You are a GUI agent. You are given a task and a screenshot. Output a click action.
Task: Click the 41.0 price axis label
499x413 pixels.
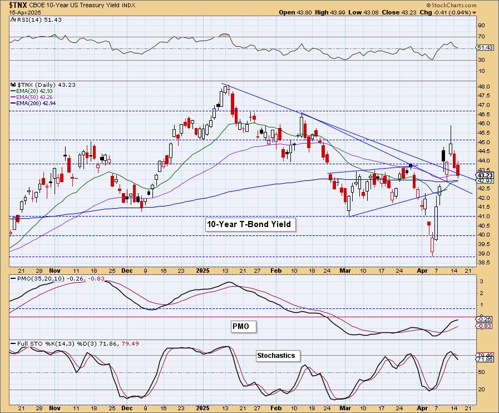click(x=485, y=216)
